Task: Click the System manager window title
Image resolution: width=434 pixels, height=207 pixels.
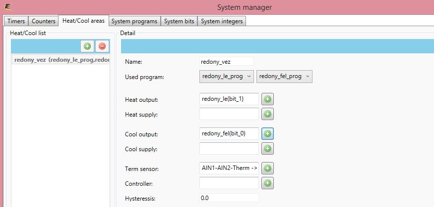Action: point(245,7)
